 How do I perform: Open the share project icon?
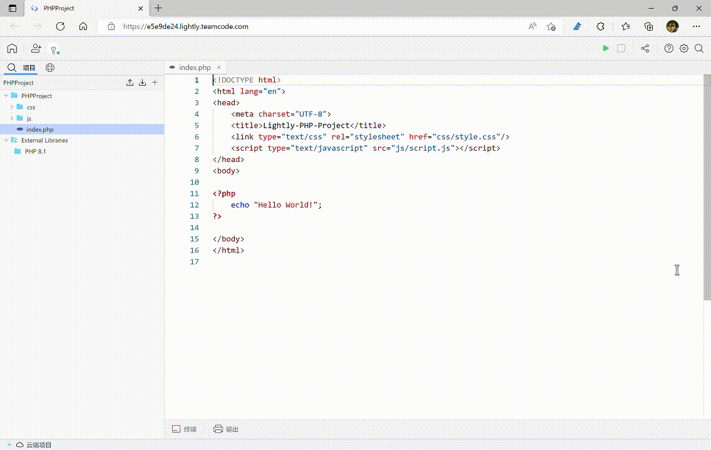tap(645, 49)
